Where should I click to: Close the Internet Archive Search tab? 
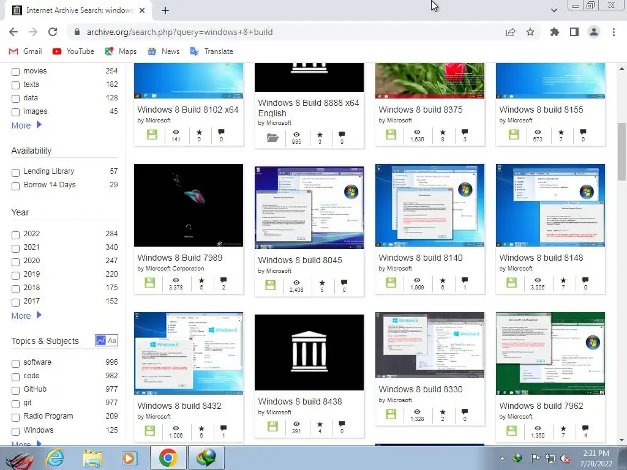(x=142, y=10)
